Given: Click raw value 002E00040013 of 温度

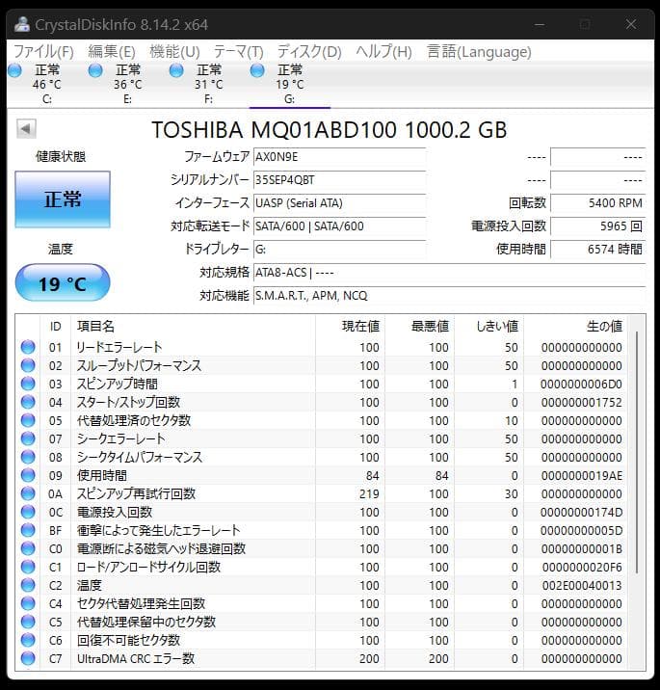Looking at the screenshot, I should (582, 586).
